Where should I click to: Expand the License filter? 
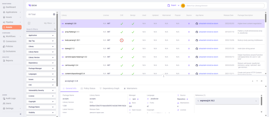pos(41,96)
